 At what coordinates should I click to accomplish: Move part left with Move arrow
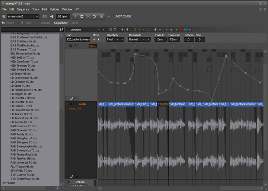(x=94, y=39)
